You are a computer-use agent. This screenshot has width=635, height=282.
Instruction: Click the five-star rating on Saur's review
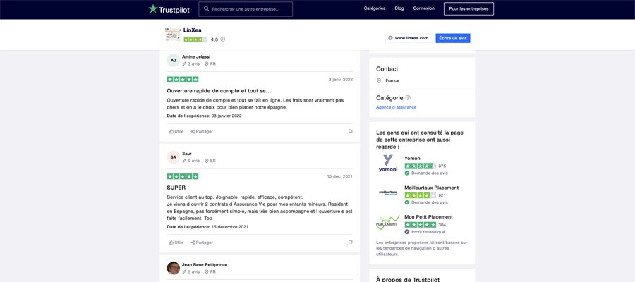183,176
